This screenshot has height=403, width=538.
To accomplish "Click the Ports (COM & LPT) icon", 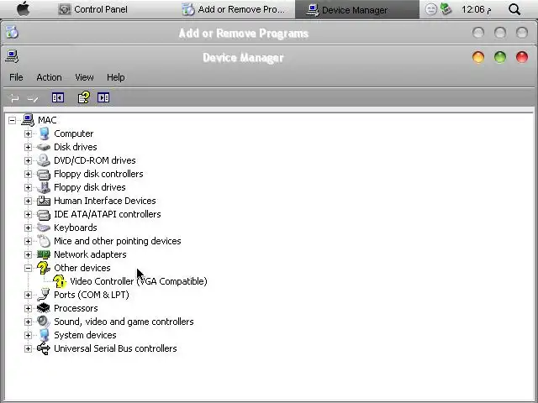I will (44, 295).
